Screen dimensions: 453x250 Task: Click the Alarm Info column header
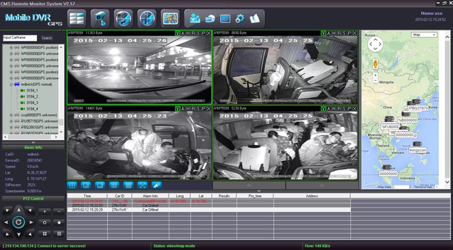click(x=149, y=195)
